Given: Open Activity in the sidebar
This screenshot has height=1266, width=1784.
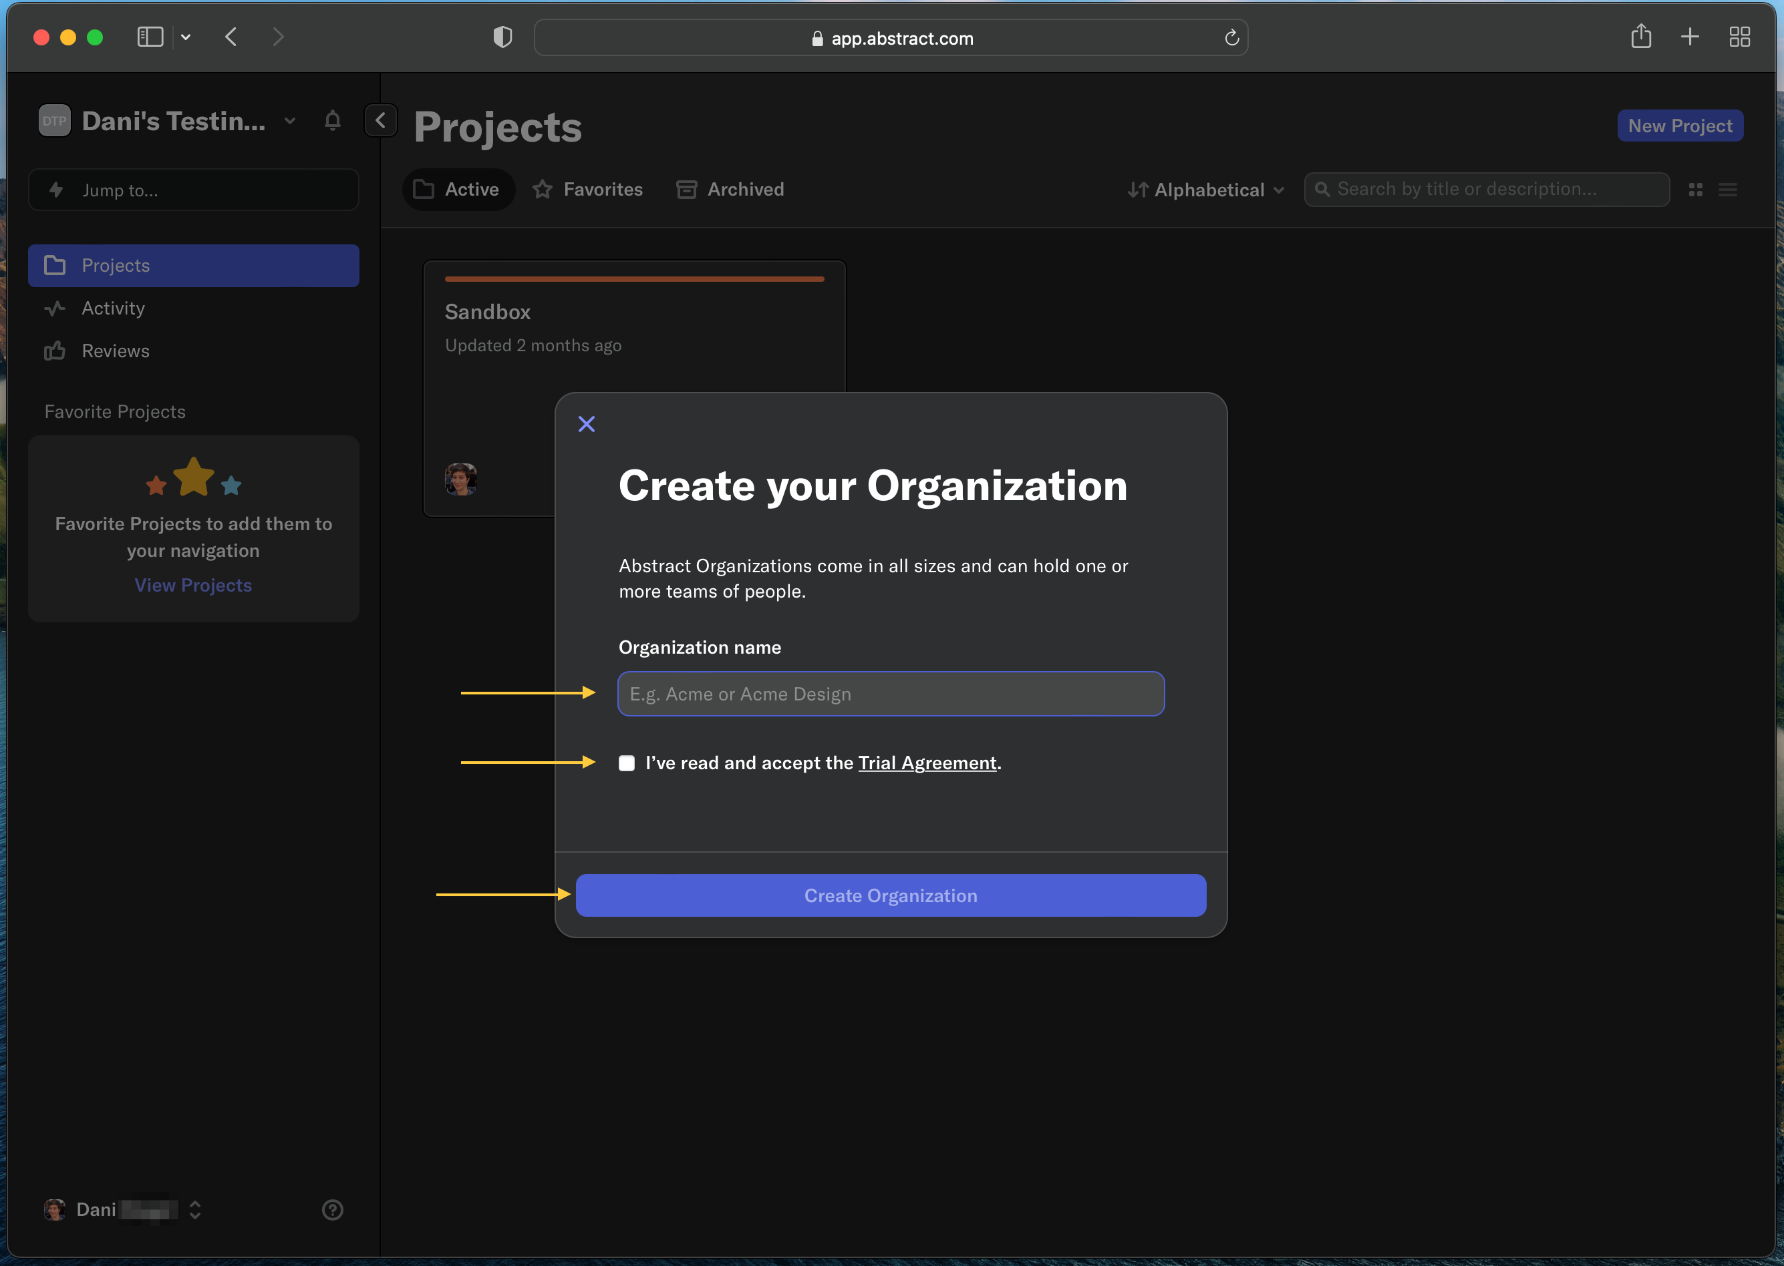Looking at the screenshot, I should [x=194, y=308].
